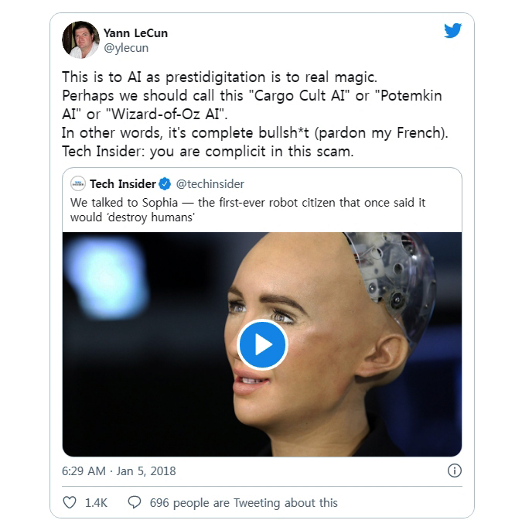Screen dimensions: 522x527
Task: Open the Yann LeCun display name
Action: pyautogui.click(x=135, y=33)
